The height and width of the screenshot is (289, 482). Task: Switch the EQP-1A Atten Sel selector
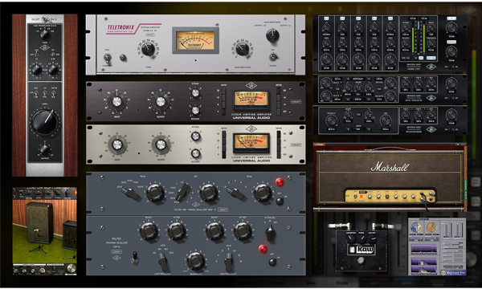[270, 233]
